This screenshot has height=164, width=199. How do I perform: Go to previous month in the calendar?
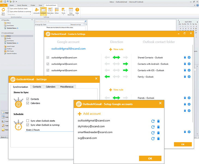pos(179,22)
